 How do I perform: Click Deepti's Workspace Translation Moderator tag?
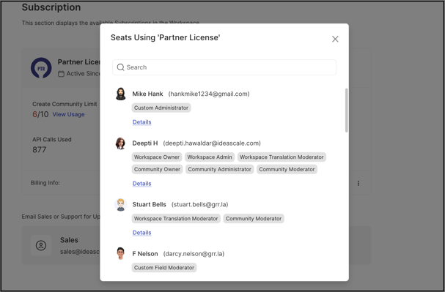pyautogui.click(x=282, y=157)
